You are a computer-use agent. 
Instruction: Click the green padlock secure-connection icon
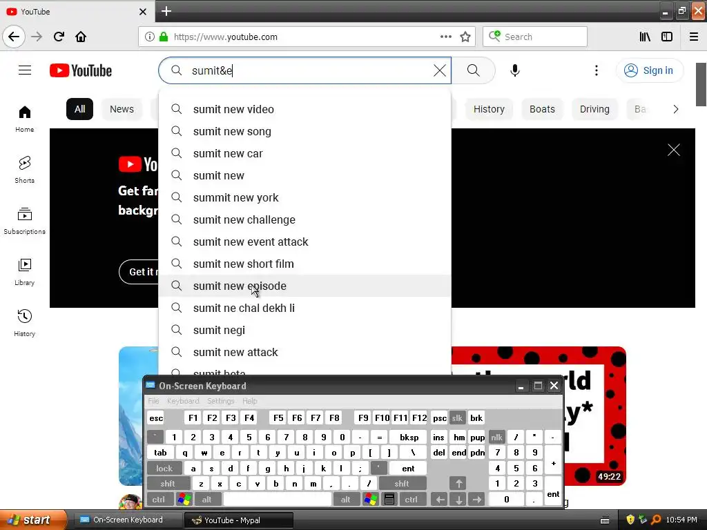click(x=164, y=37)
